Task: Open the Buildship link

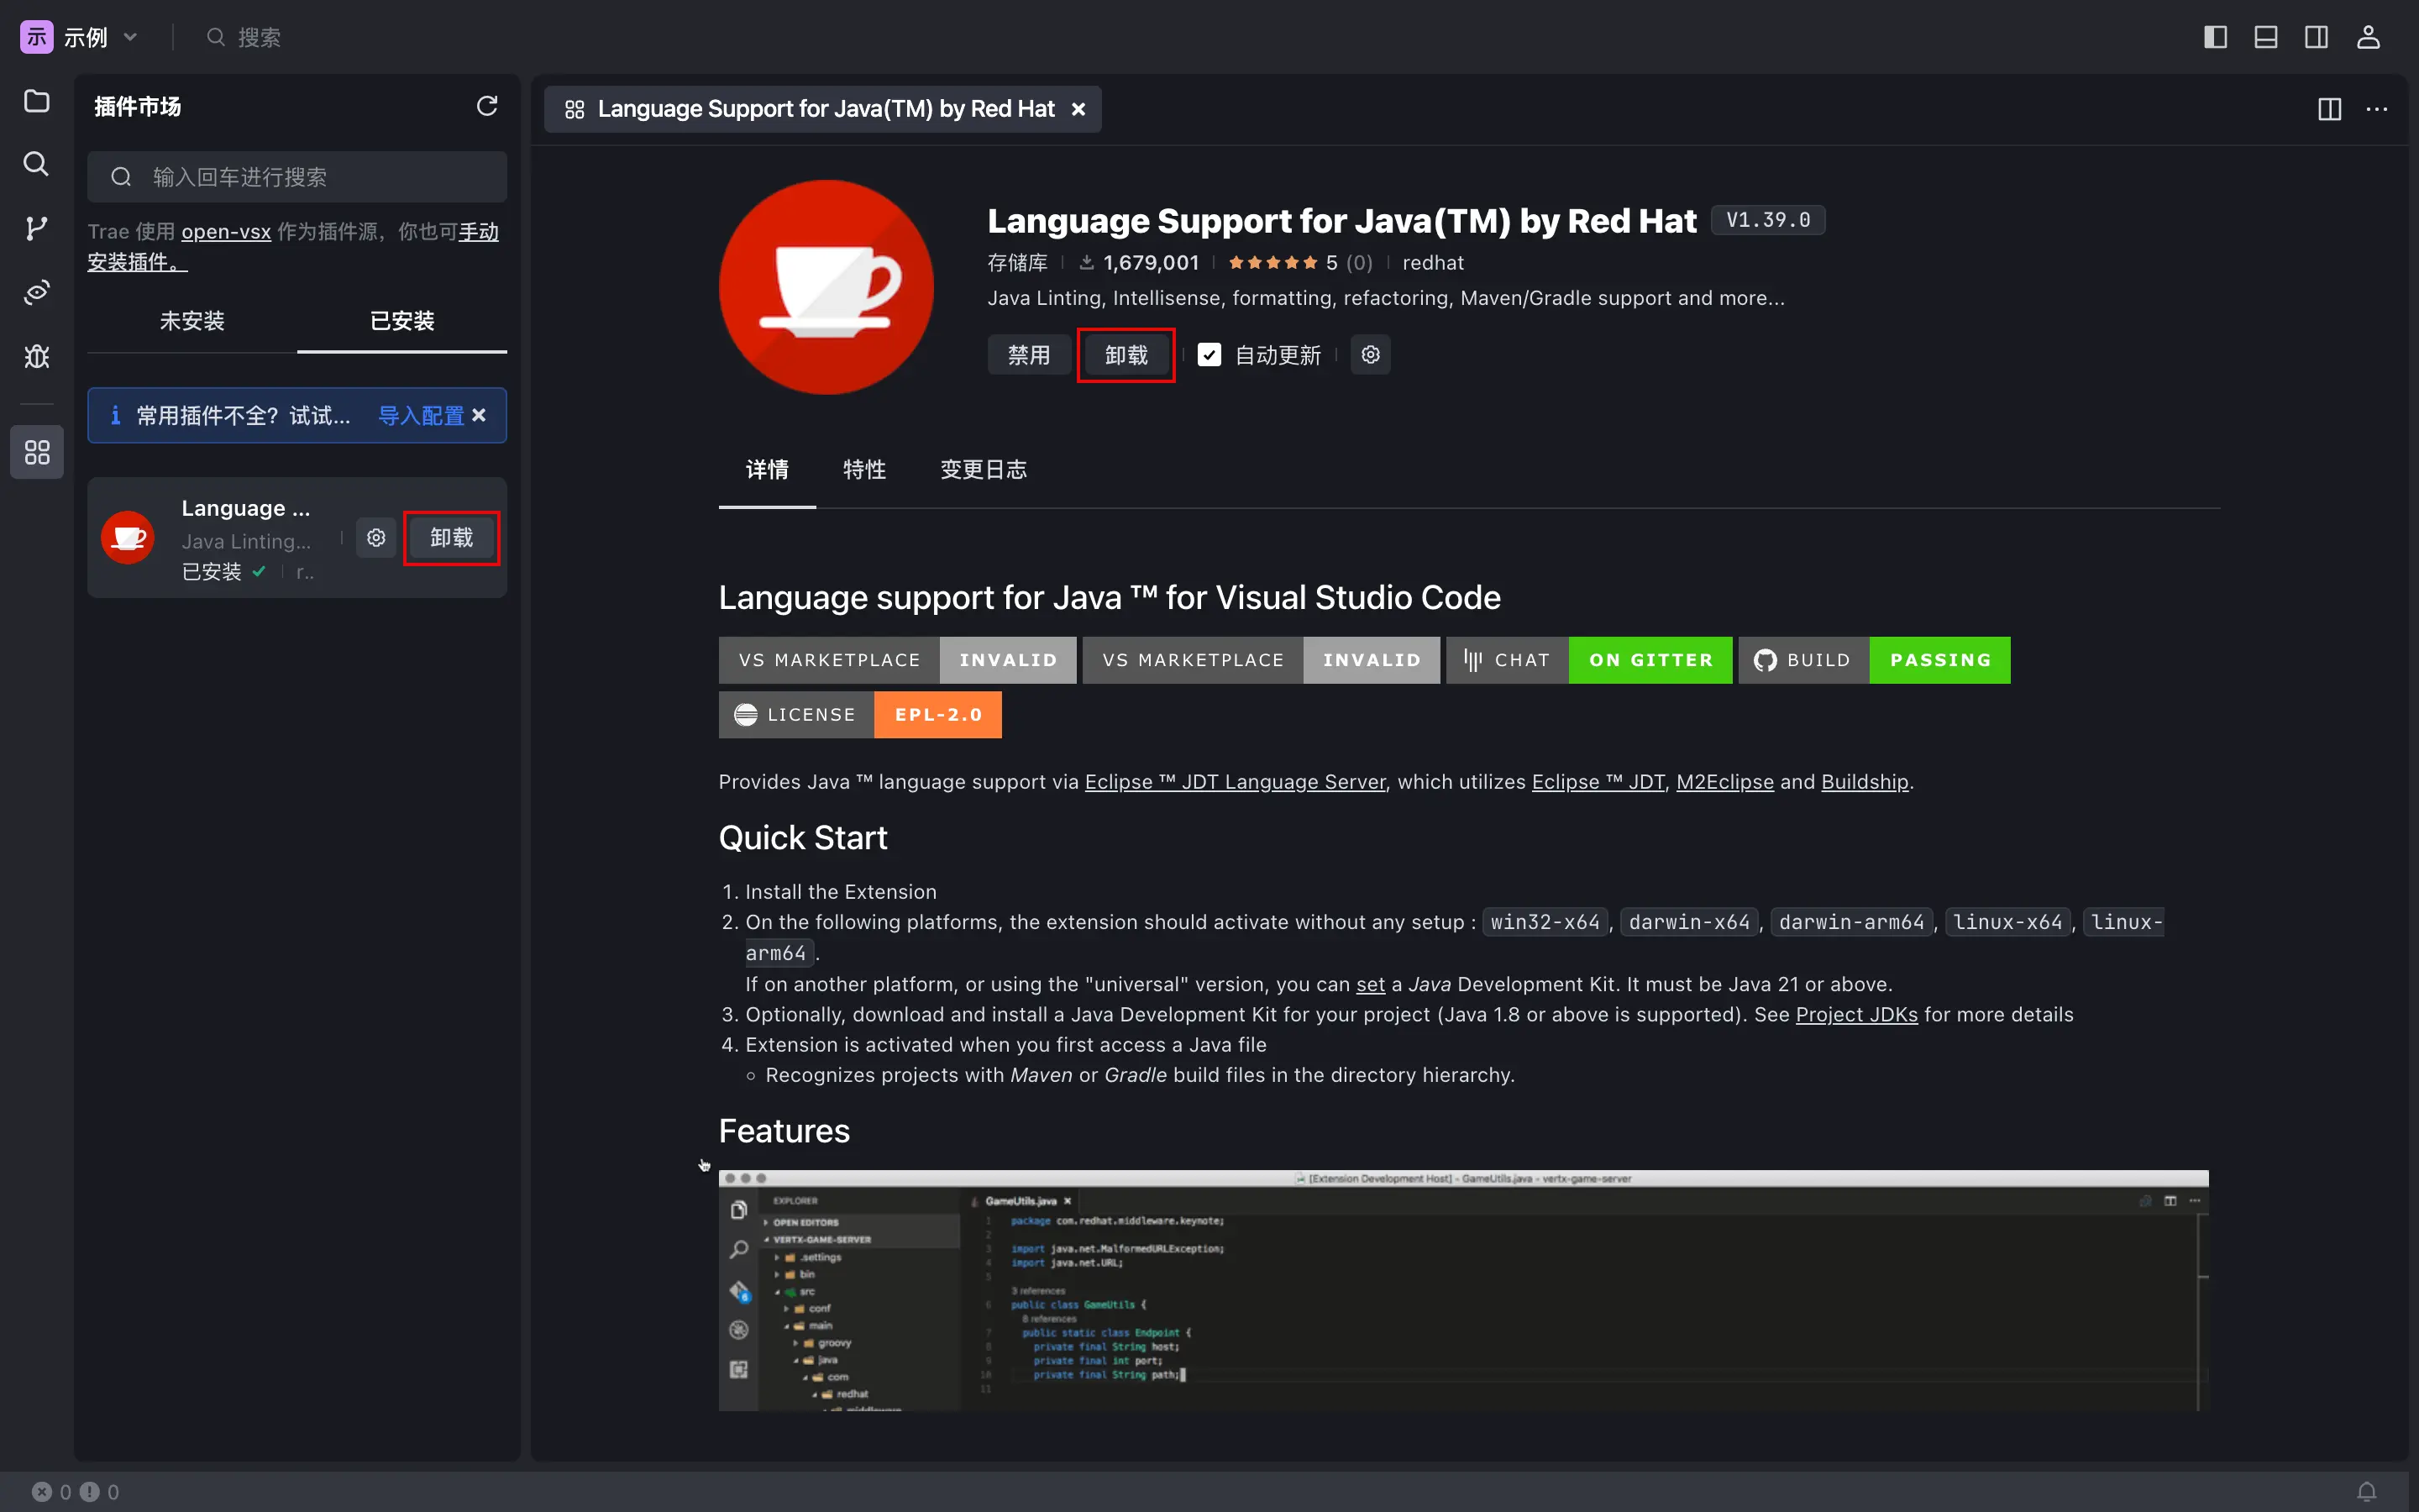Action: pos(1865,782)
